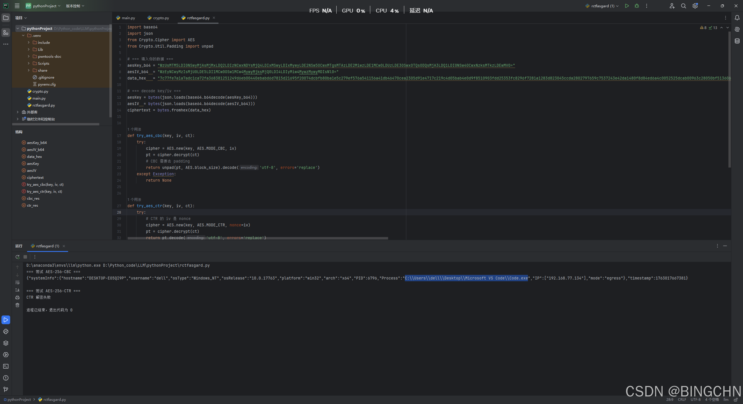Open the rctfasgard run configuration dropdown
Screen dimensions: 743x404
[603, 6]
